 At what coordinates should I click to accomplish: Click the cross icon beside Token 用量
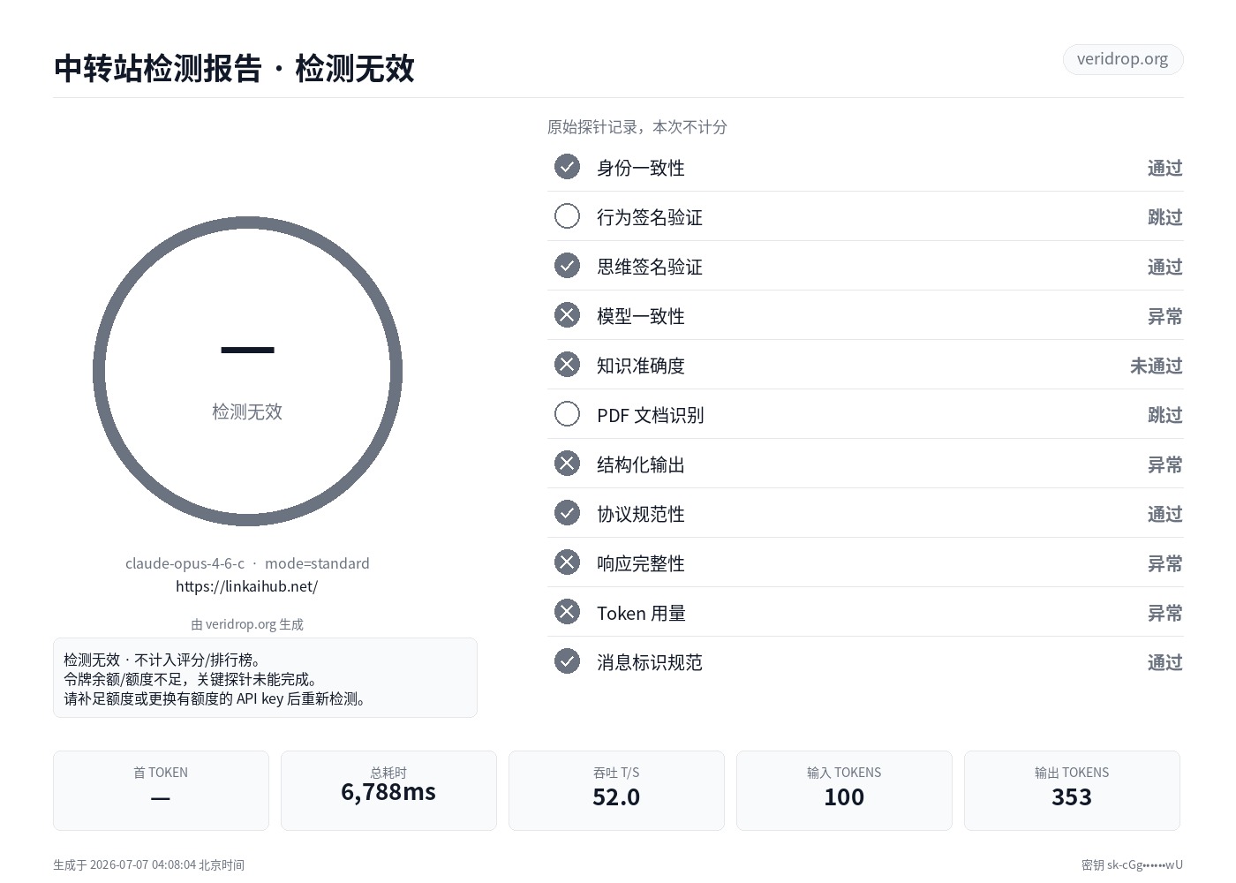[567, 612]
